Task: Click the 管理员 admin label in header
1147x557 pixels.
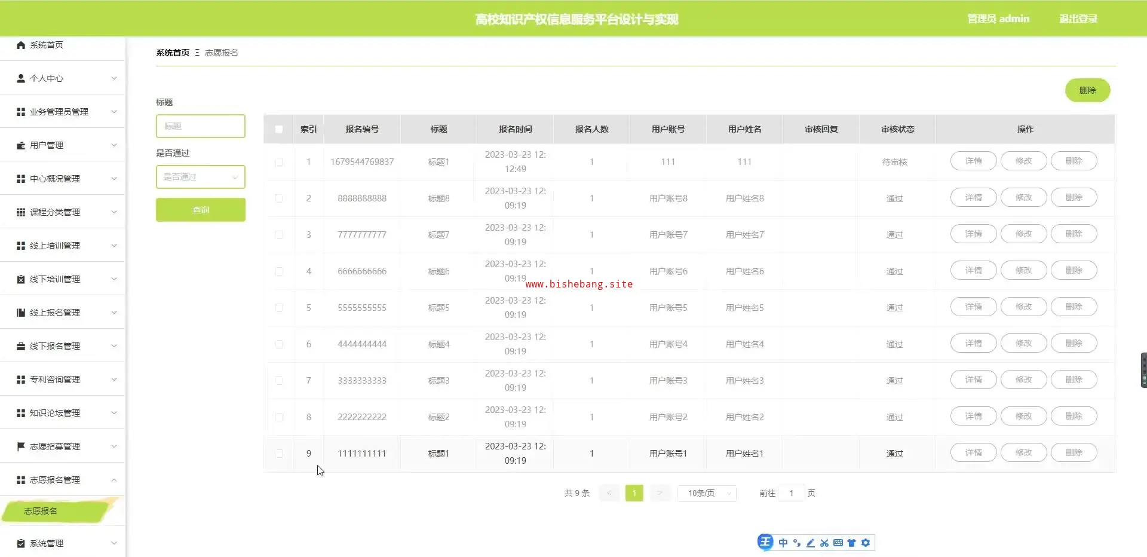Action: coord(998,19)
